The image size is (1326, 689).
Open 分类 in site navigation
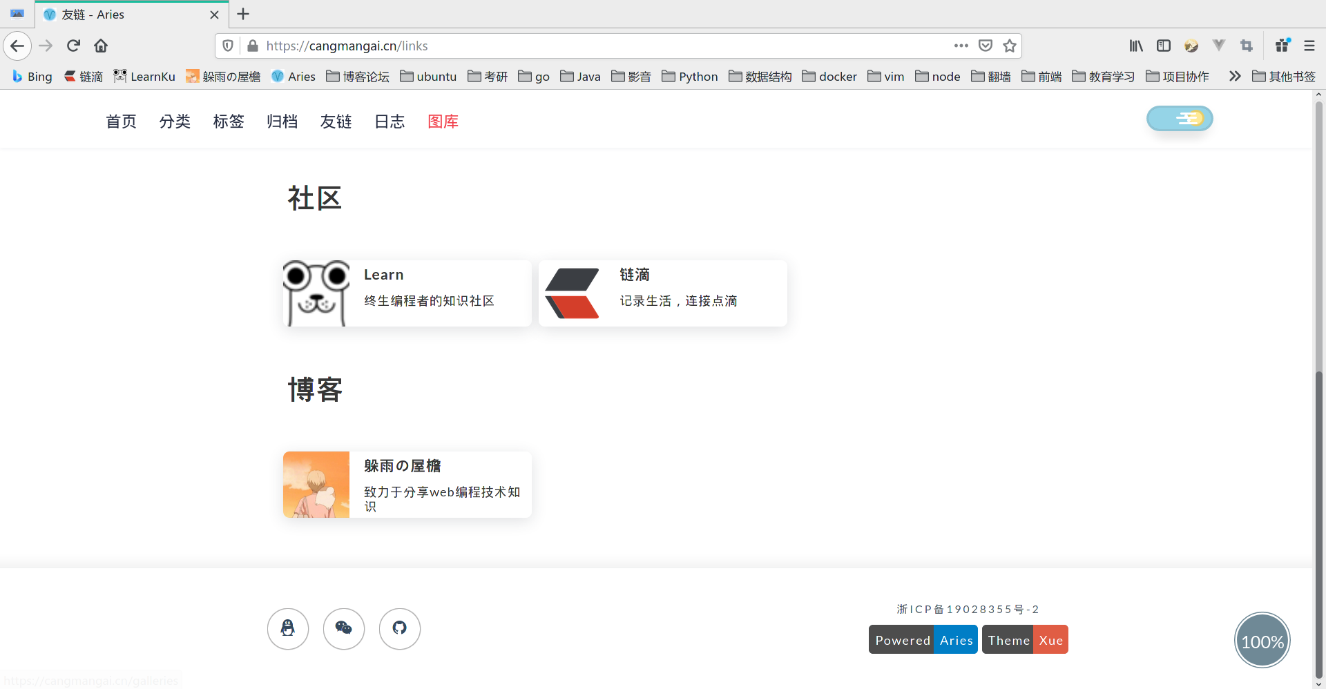coord(175,122)
